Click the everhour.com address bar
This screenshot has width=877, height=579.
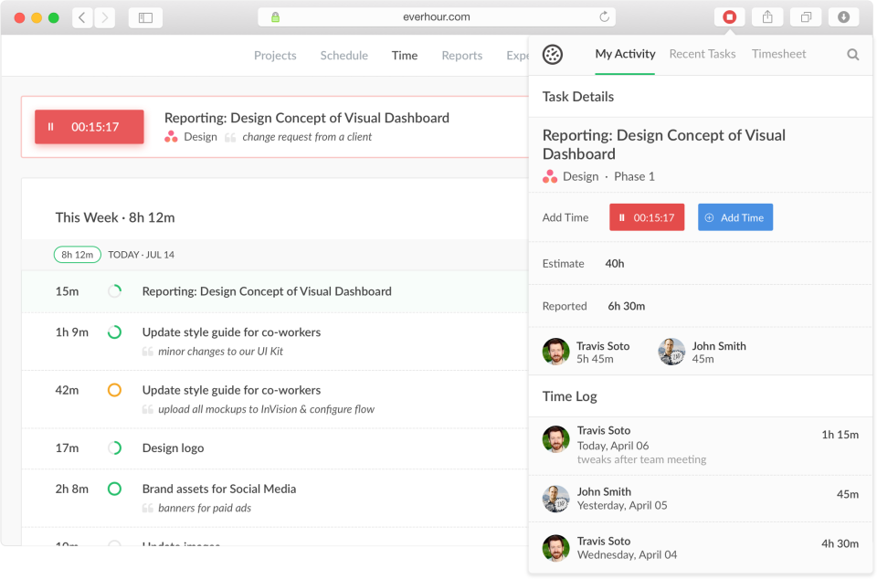pyautogui.click(x=437, y=16)
